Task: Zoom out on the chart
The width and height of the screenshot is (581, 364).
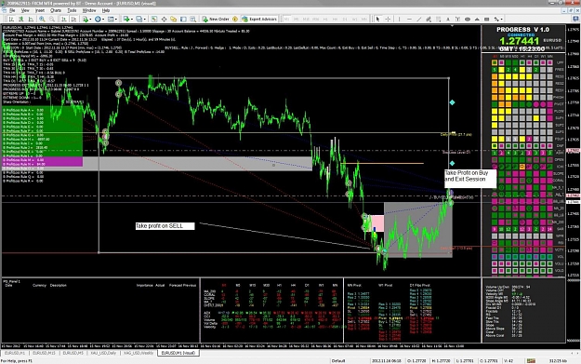Action: click(x=52, y=19)
